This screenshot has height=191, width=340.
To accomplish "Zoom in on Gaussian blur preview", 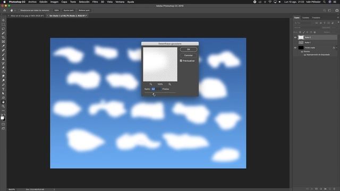I will [169, 84].
